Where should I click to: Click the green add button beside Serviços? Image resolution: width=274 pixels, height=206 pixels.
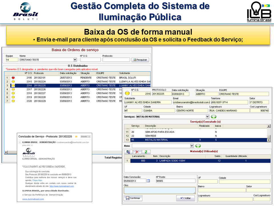tap(214, 117)
